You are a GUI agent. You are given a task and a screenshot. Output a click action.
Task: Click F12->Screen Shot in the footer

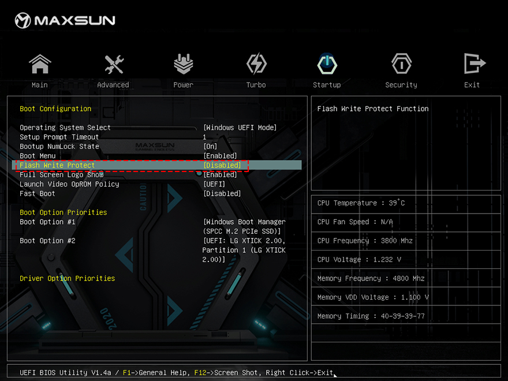coord(227,373)
